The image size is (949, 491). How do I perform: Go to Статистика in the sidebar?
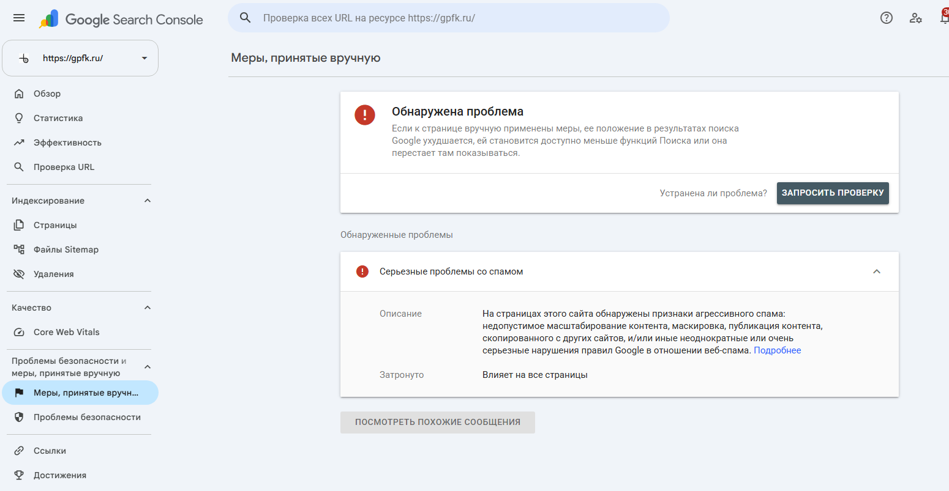(80, 118)
